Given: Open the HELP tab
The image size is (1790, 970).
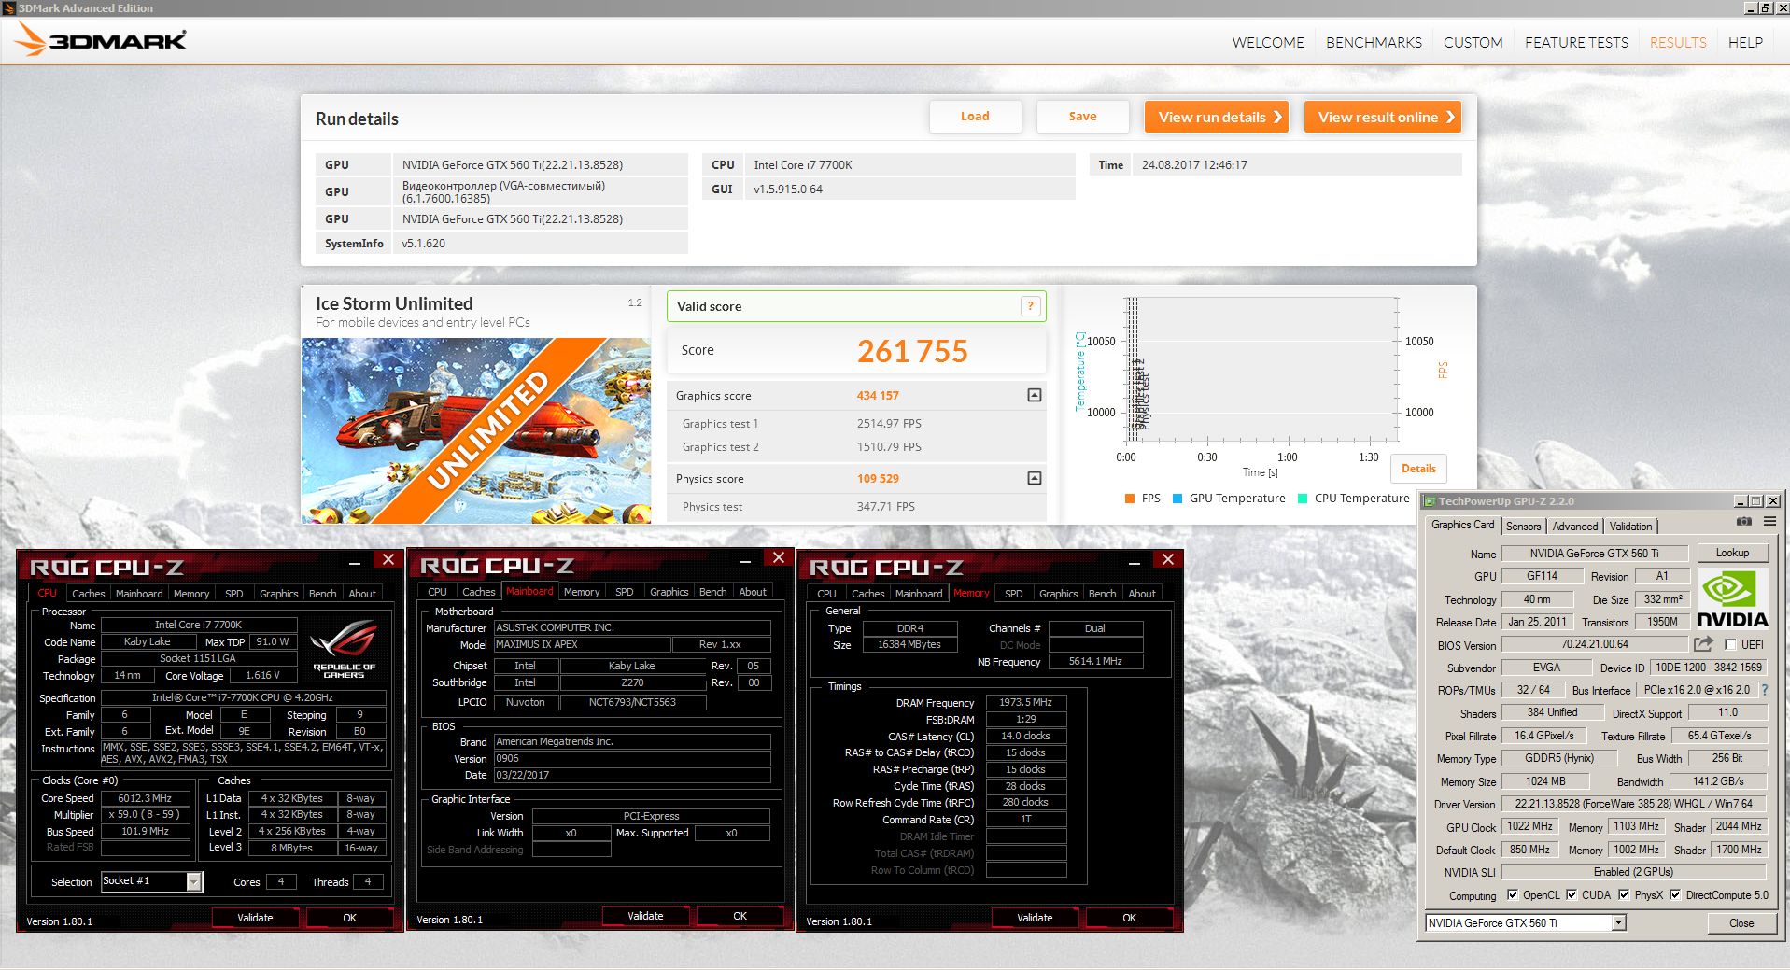Looking at the screenshot, I should [x=1745, y=43].
